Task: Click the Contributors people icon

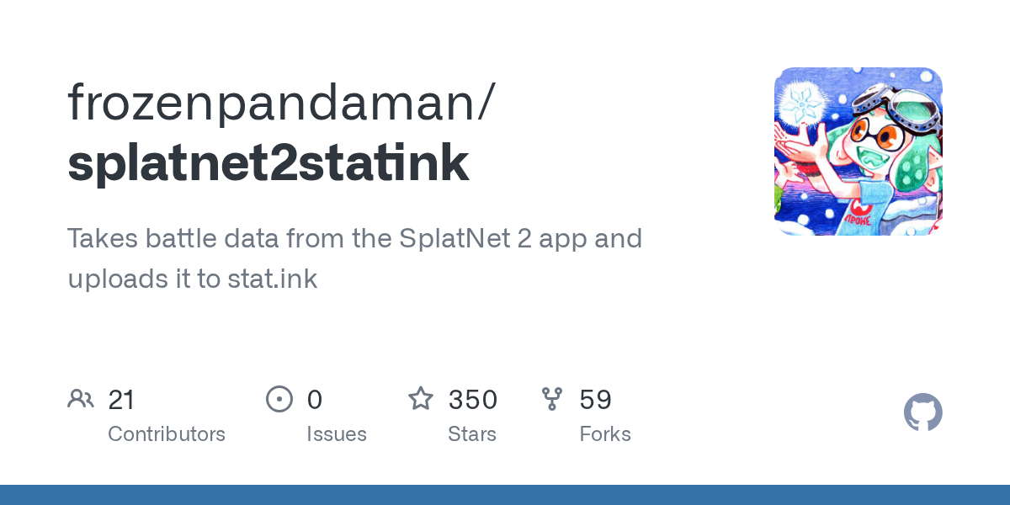Action: 81,399
